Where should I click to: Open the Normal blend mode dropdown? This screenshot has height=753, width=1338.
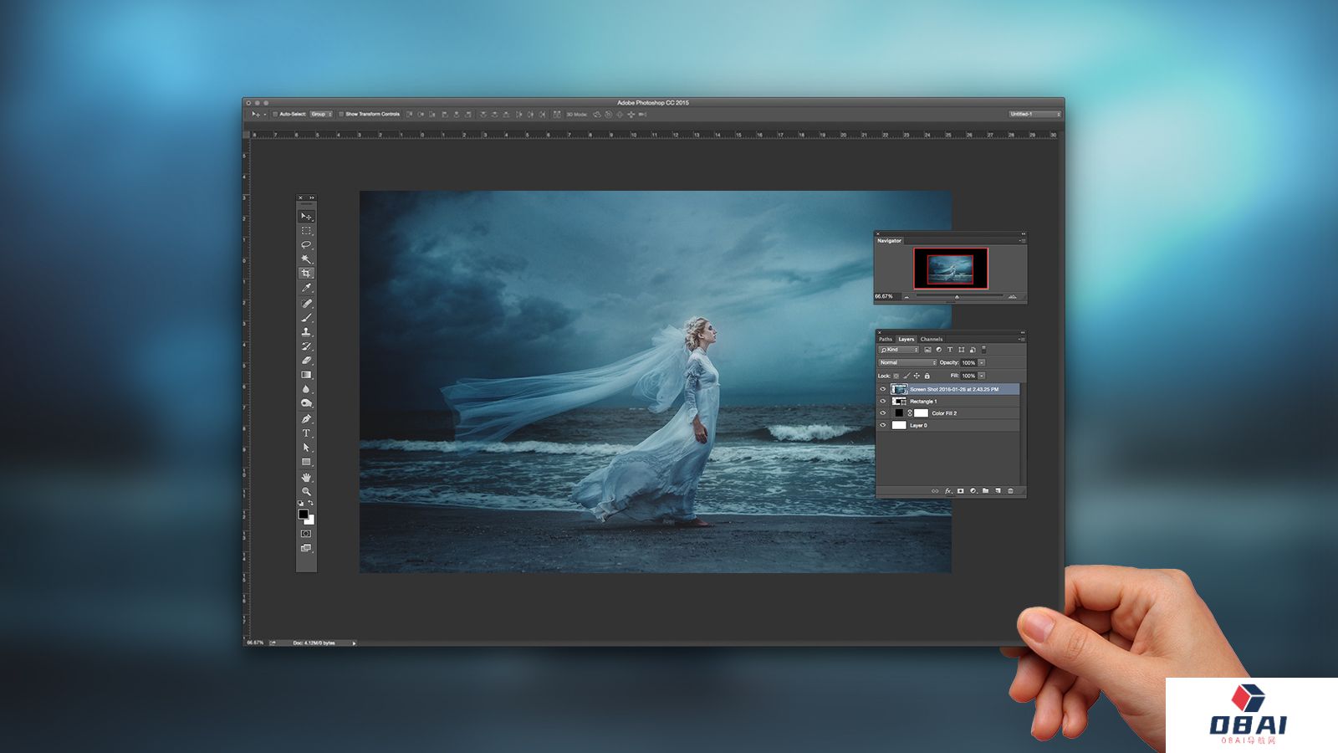tap(907, 362)
